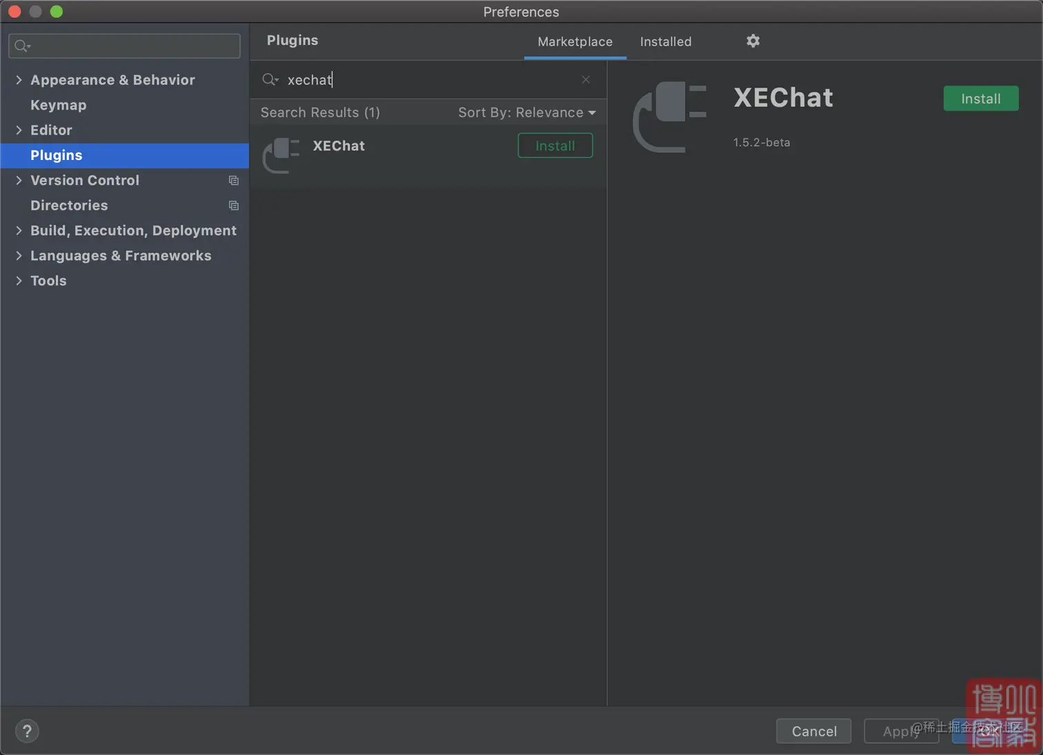Open the Sort By: Relevance dropdown

527,112
